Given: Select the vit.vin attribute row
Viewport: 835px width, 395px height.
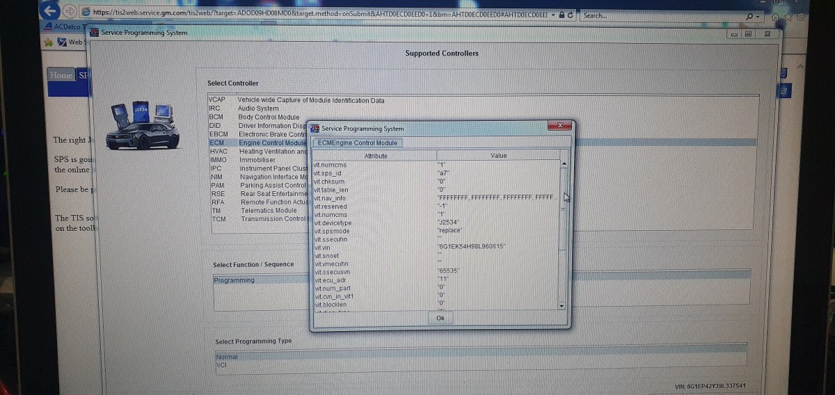Looking at the screenshot, I should [x=436, y=248].
